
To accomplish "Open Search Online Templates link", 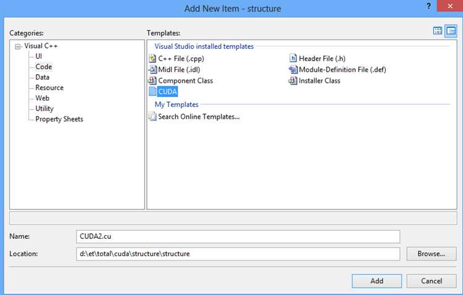I will [x=199, y=117].
